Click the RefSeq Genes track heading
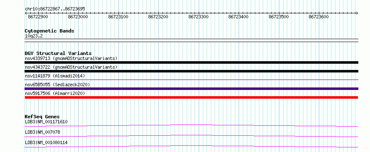 [x=42, y=117]
